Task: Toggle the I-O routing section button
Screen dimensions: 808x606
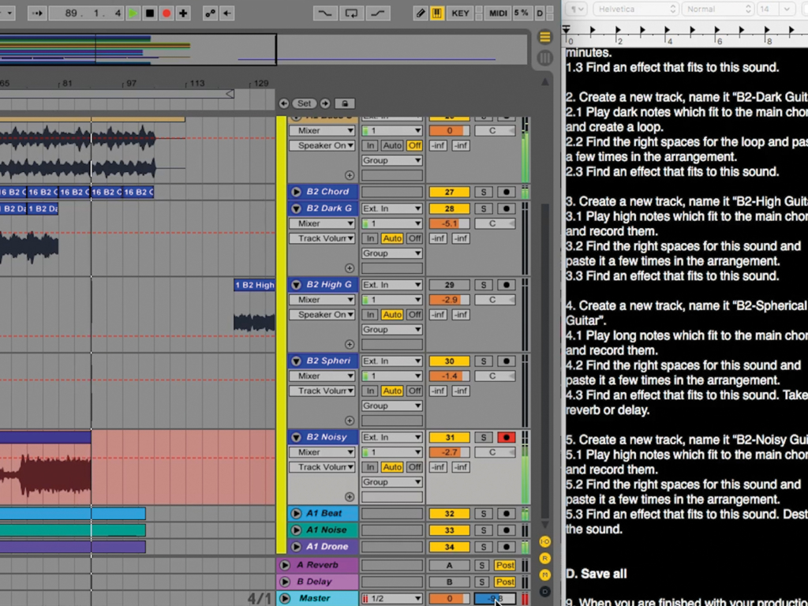Action: (544, 542)
